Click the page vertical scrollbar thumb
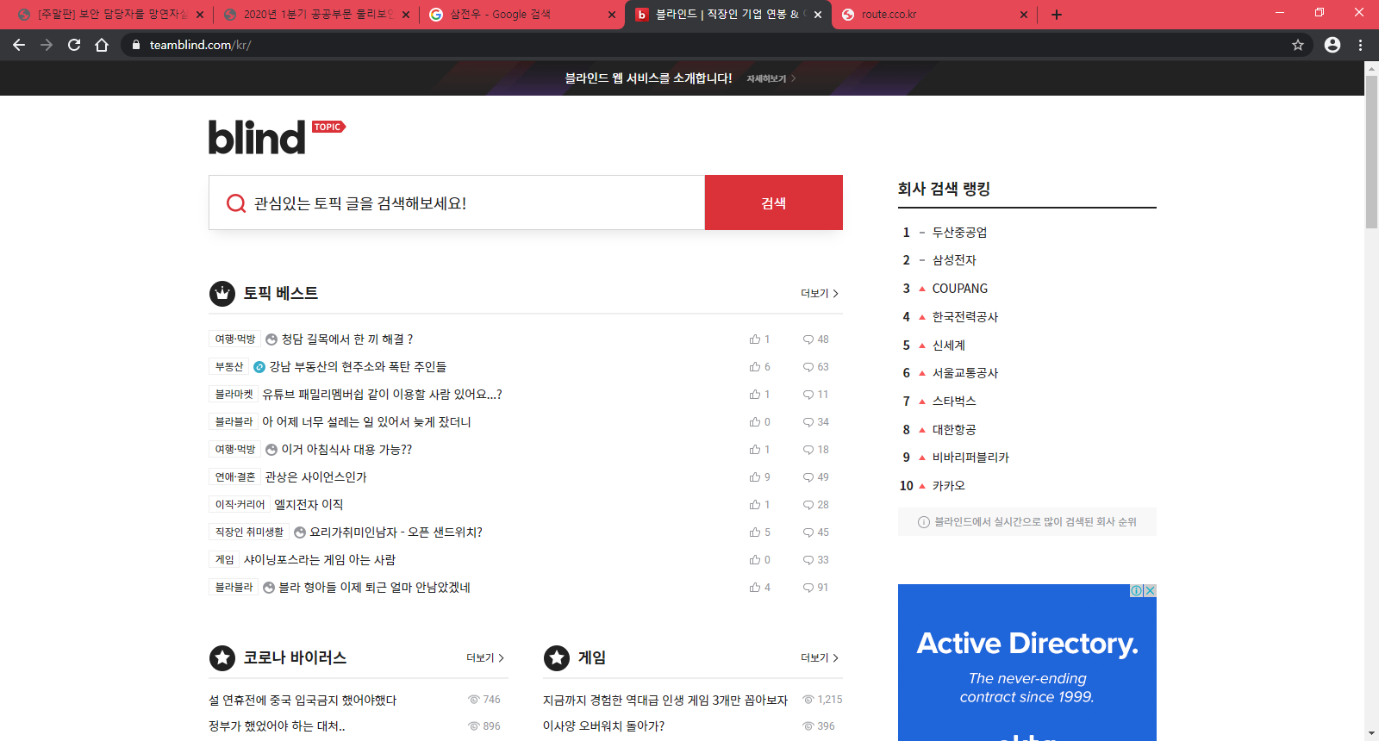This screenshot has width=1379, height=741. point(1371,152)
